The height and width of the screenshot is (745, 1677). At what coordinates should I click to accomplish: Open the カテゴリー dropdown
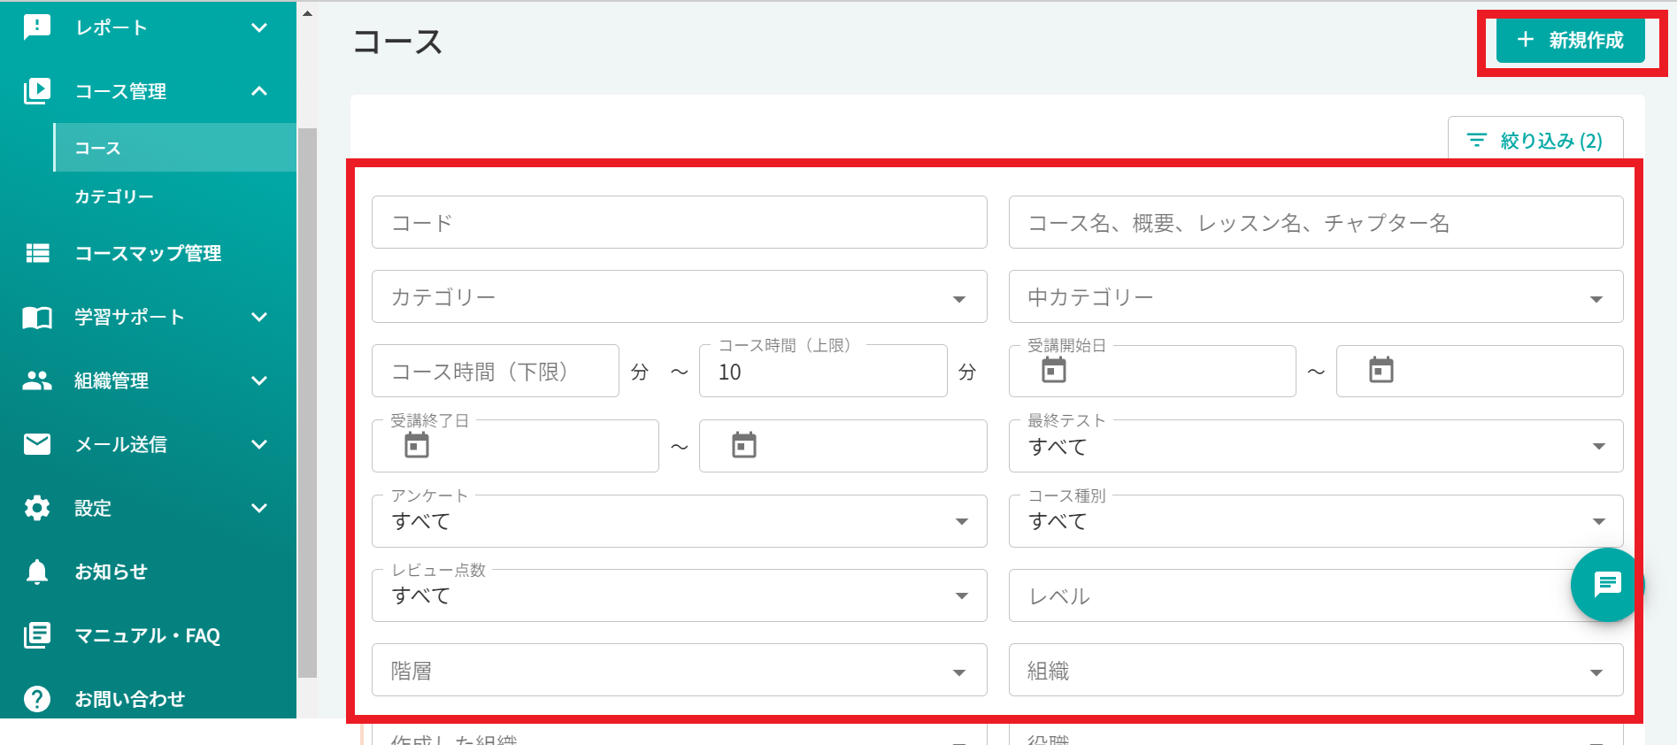coord(679,296)
